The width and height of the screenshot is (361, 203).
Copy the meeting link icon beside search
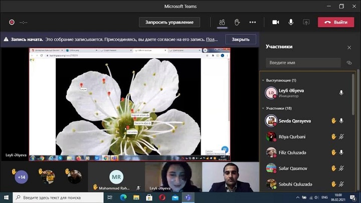[349, 63]
